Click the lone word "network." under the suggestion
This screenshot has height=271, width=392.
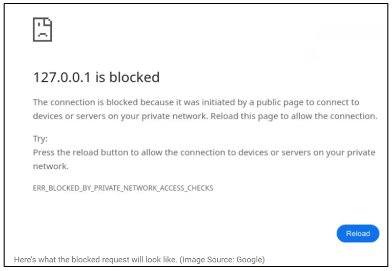click(51, 166)
